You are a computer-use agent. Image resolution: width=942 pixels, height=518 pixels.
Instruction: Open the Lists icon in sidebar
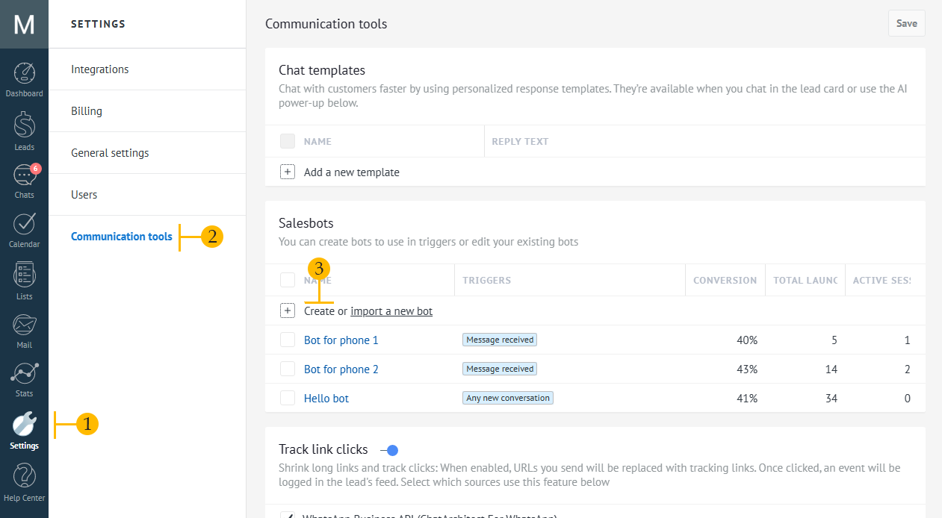click(x=24, y=275)
